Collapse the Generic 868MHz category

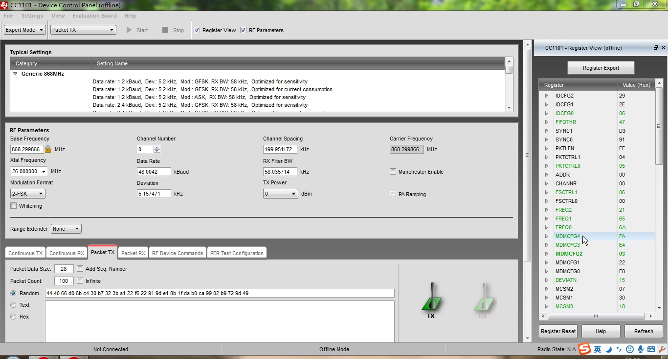pyautogui.click(x=15, y=74)
